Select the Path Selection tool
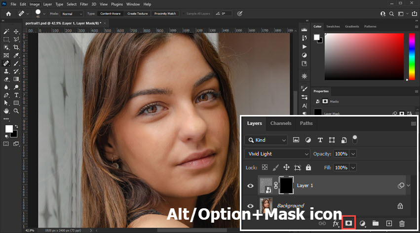 6,103
